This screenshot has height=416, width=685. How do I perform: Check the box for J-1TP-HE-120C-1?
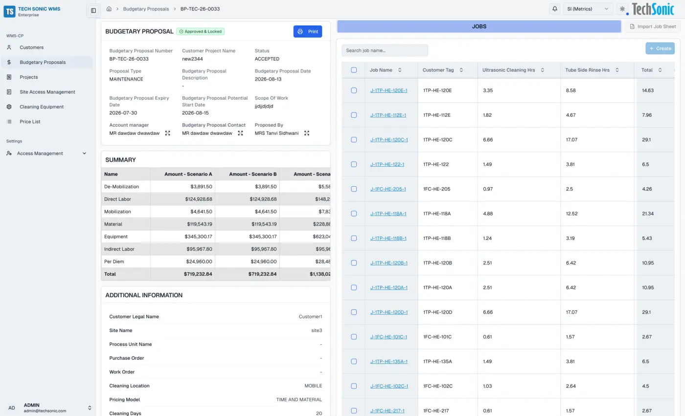[x=354, y=140]
